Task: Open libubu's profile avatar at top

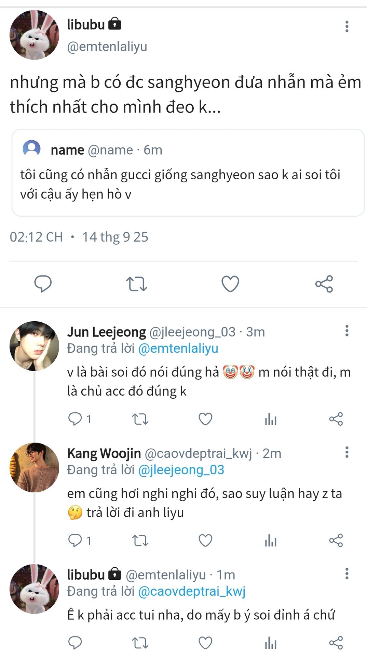Action: [x=34, y=35]
